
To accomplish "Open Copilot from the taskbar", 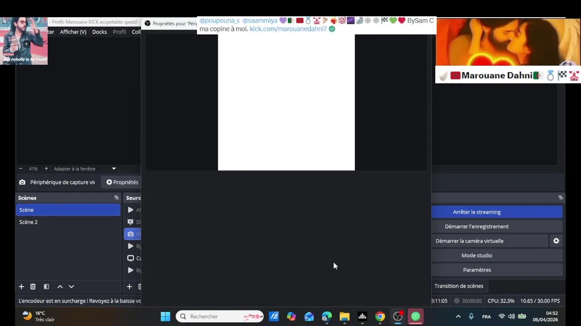I will (291, 316).
